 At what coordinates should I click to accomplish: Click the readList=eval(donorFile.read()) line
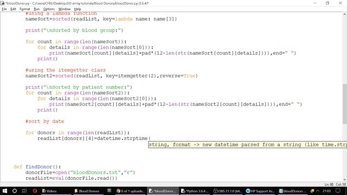pos(71,178)
